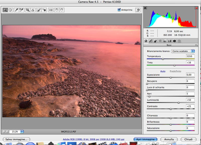The image size is (201, 145).
Task: Activate the Crop tool
Action: 28,10
